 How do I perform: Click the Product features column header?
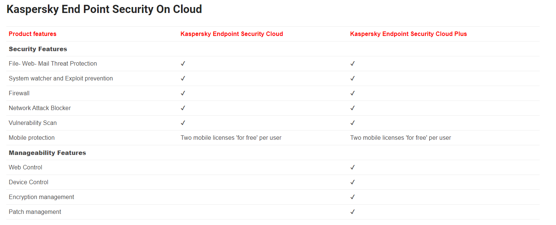click(33, 34)
